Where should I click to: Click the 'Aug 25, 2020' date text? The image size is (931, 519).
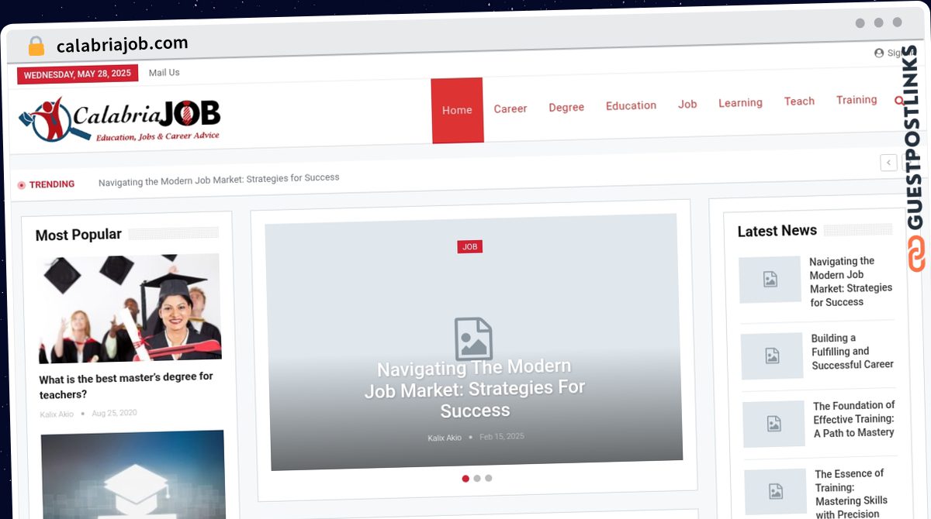coord(114,413)
